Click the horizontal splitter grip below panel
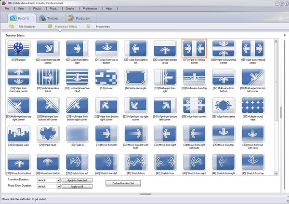Image resolution: width=289 pixels, height=204 pixels. tap(145, 194)
